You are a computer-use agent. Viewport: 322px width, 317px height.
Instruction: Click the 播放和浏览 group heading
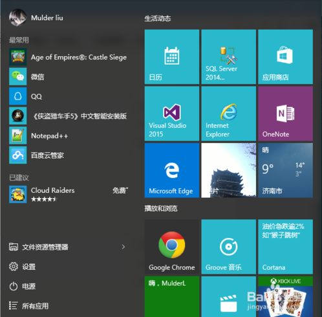pos(161,208)
